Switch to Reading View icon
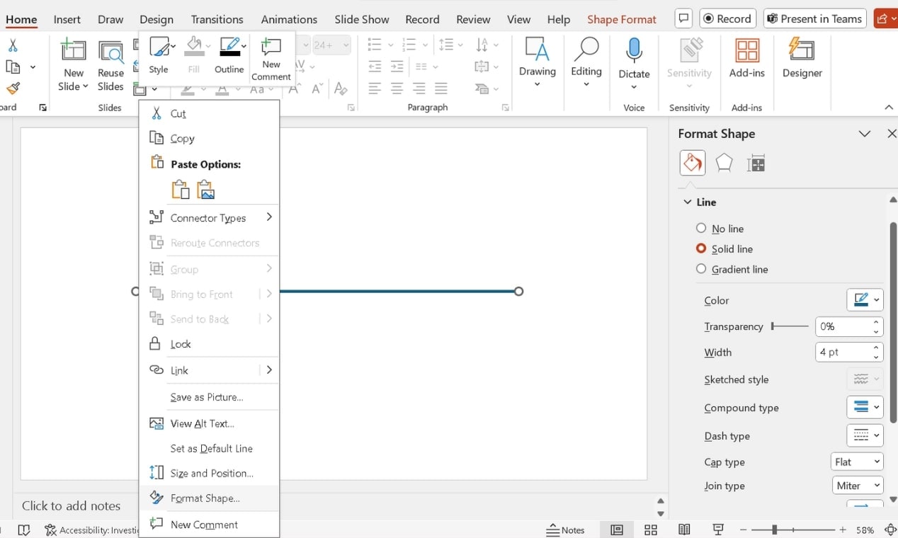This screenshot has height=538, width=898. pos(684,530)
